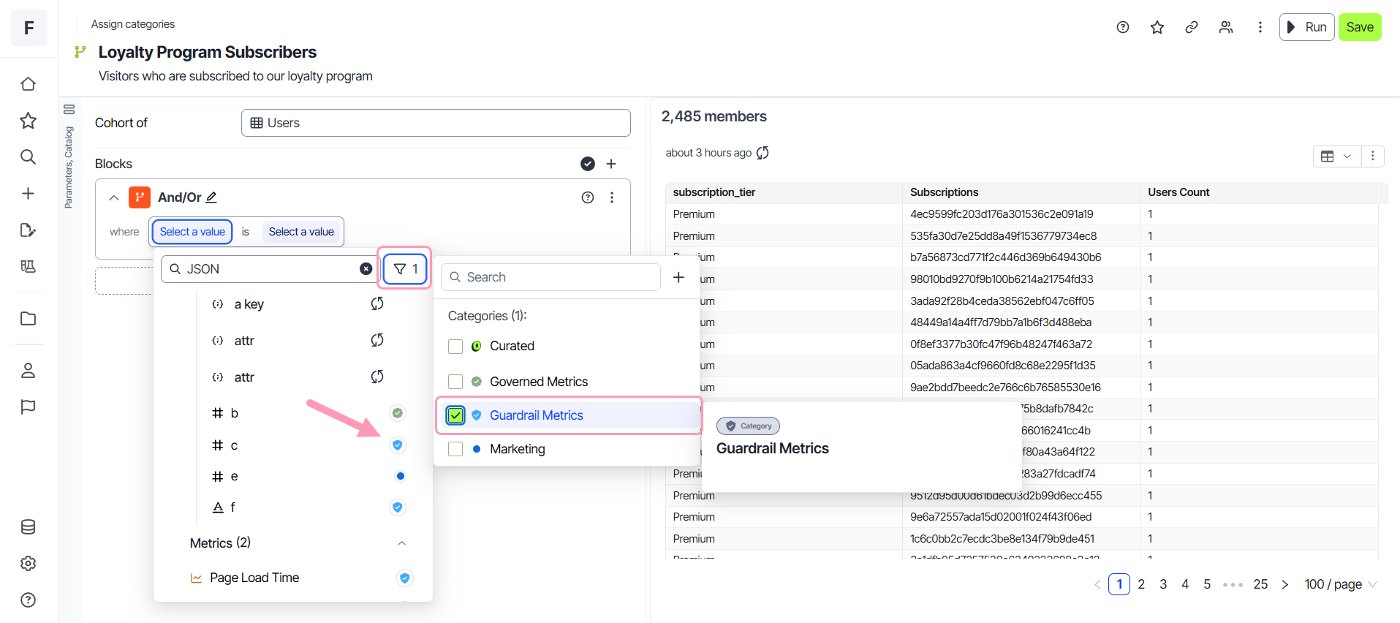
Task: Open Favorites star in left sidebar
Action: (28, 121)
